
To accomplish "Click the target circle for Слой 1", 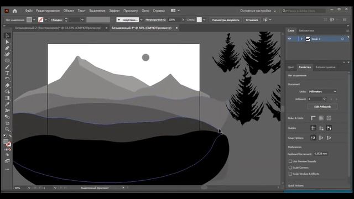I will click(x=342, y=39).
